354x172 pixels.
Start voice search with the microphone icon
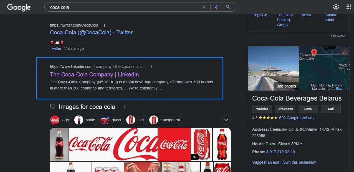tap(217, 7)
